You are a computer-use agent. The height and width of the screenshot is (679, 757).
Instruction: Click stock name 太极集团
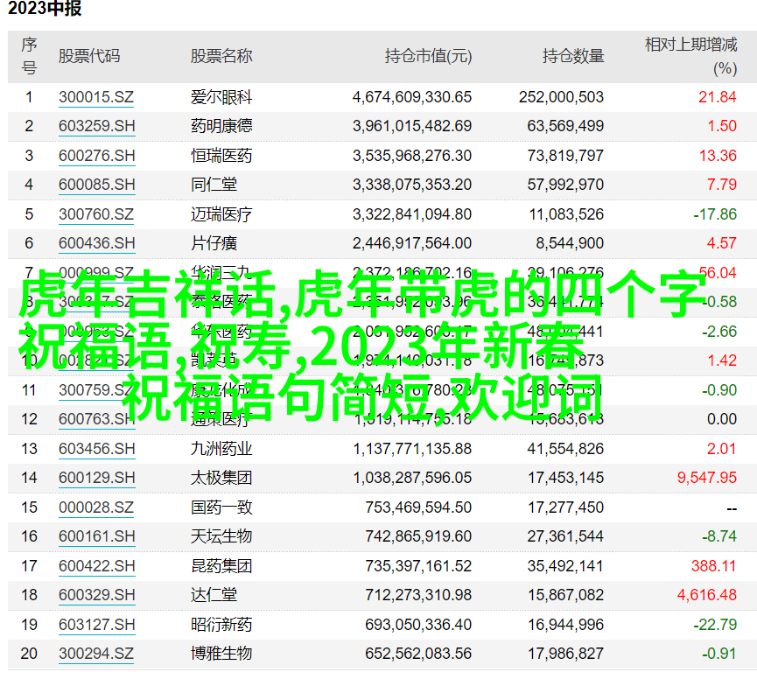click(221, 478)
